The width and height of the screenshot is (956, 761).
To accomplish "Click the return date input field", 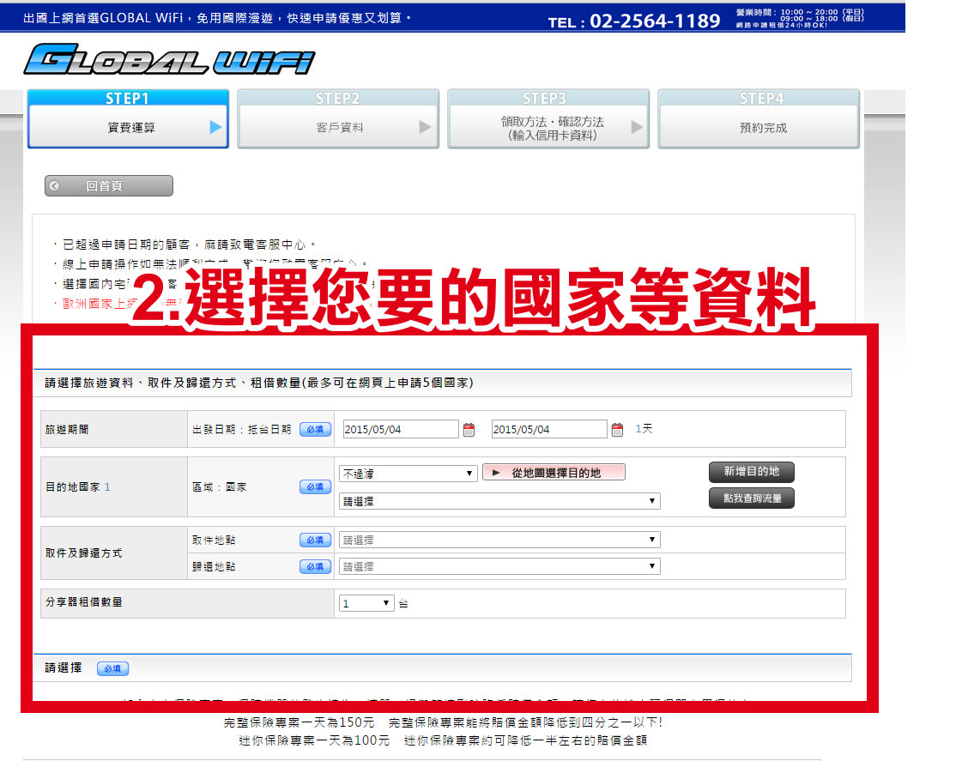I will (549, 429).
